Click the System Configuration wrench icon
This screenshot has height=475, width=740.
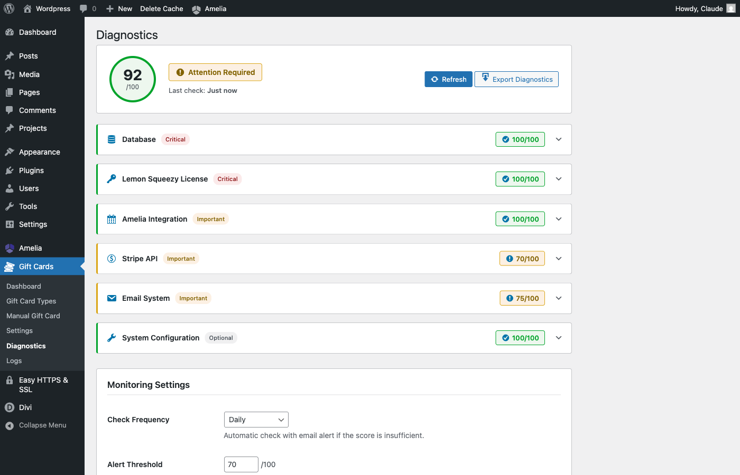click(112, 338)
